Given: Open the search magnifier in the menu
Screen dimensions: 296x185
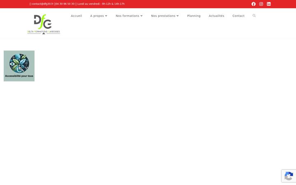Looking at the screenshot, I should tap(254, 16).
